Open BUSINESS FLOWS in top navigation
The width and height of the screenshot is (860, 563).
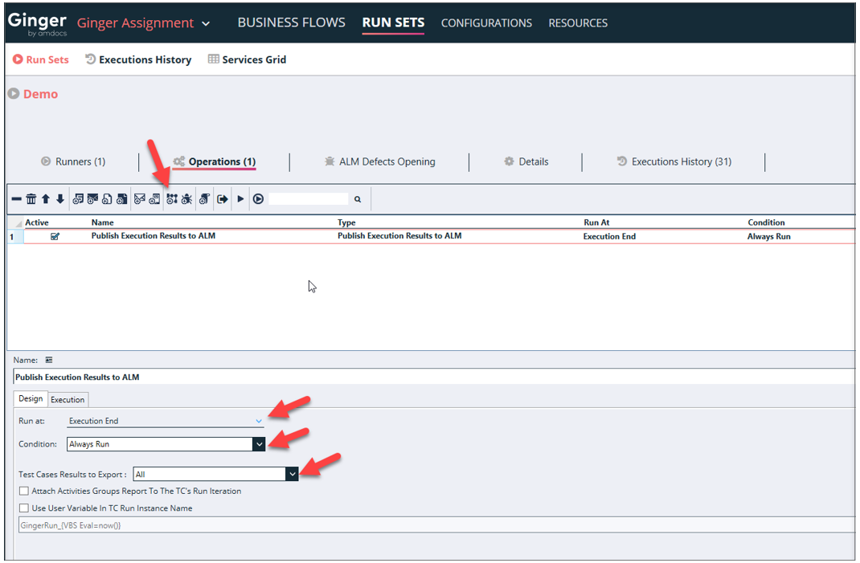291,22
